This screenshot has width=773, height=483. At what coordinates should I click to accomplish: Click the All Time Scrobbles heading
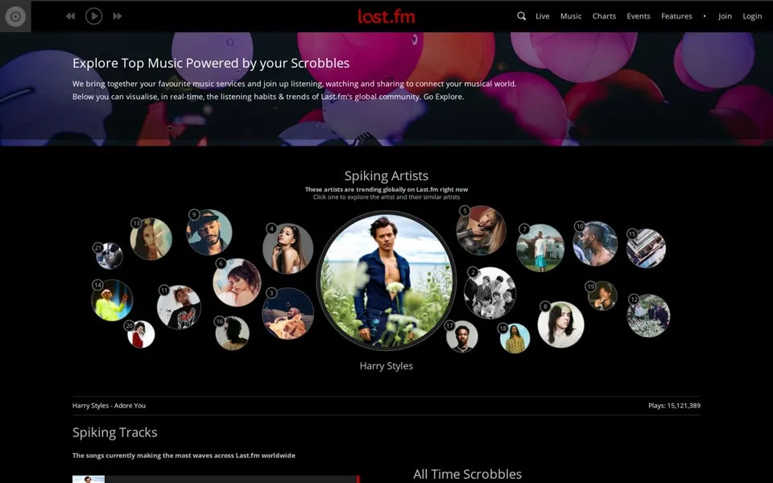point(467,474)
